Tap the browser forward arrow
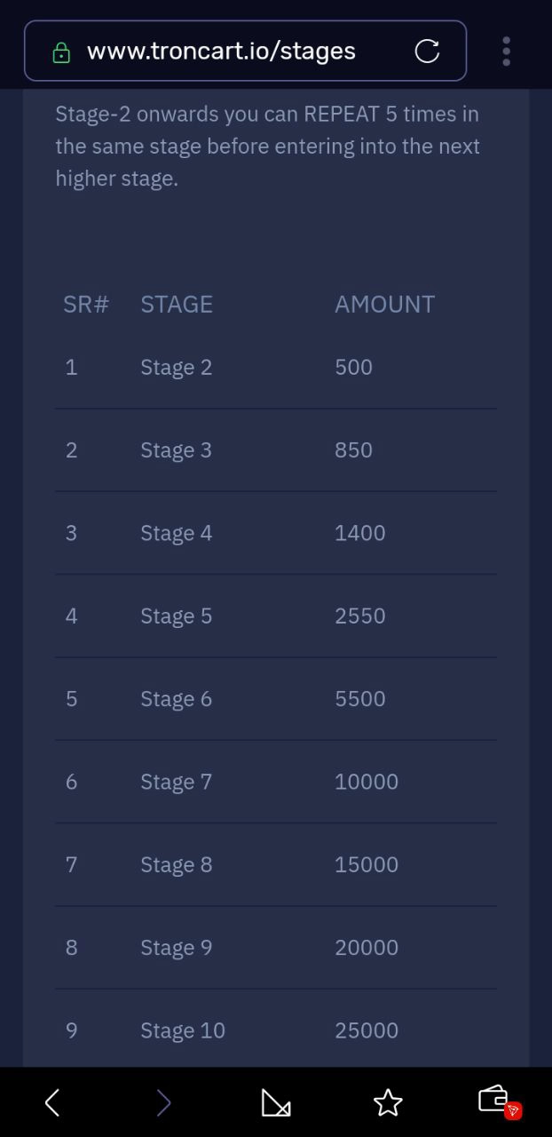This screenshot has width=552, height=1137. [163, 1103]
